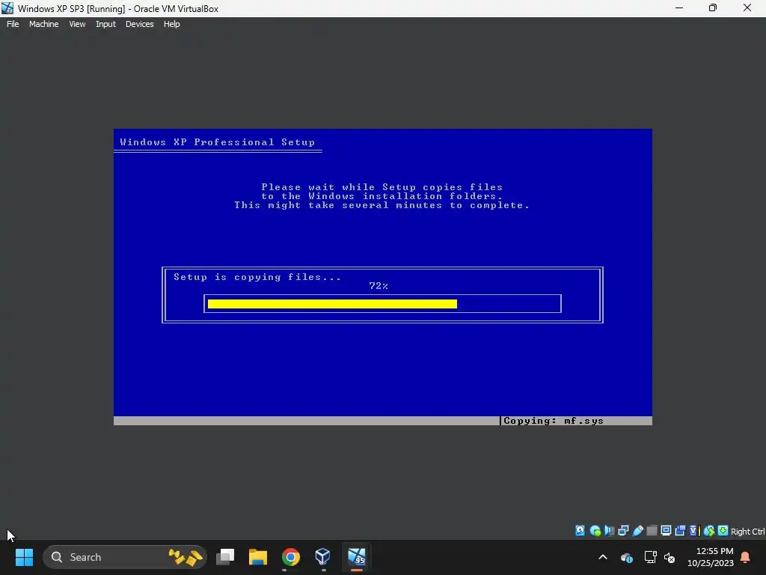This screenshot has width=766, height=575.
Task: Click the 'Please wait while Setup copies files' message
Action: (382, 187)
